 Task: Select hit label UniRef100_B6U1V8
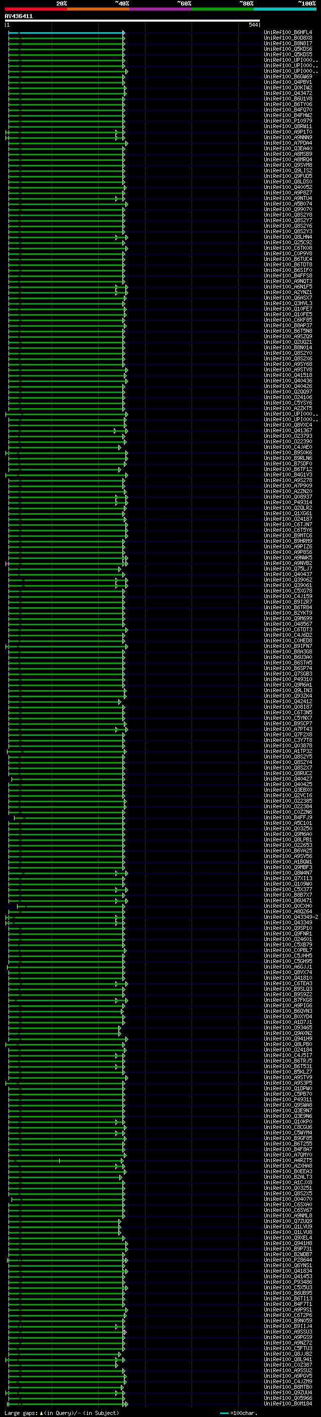pyautogui.click(x=287, y=99)
